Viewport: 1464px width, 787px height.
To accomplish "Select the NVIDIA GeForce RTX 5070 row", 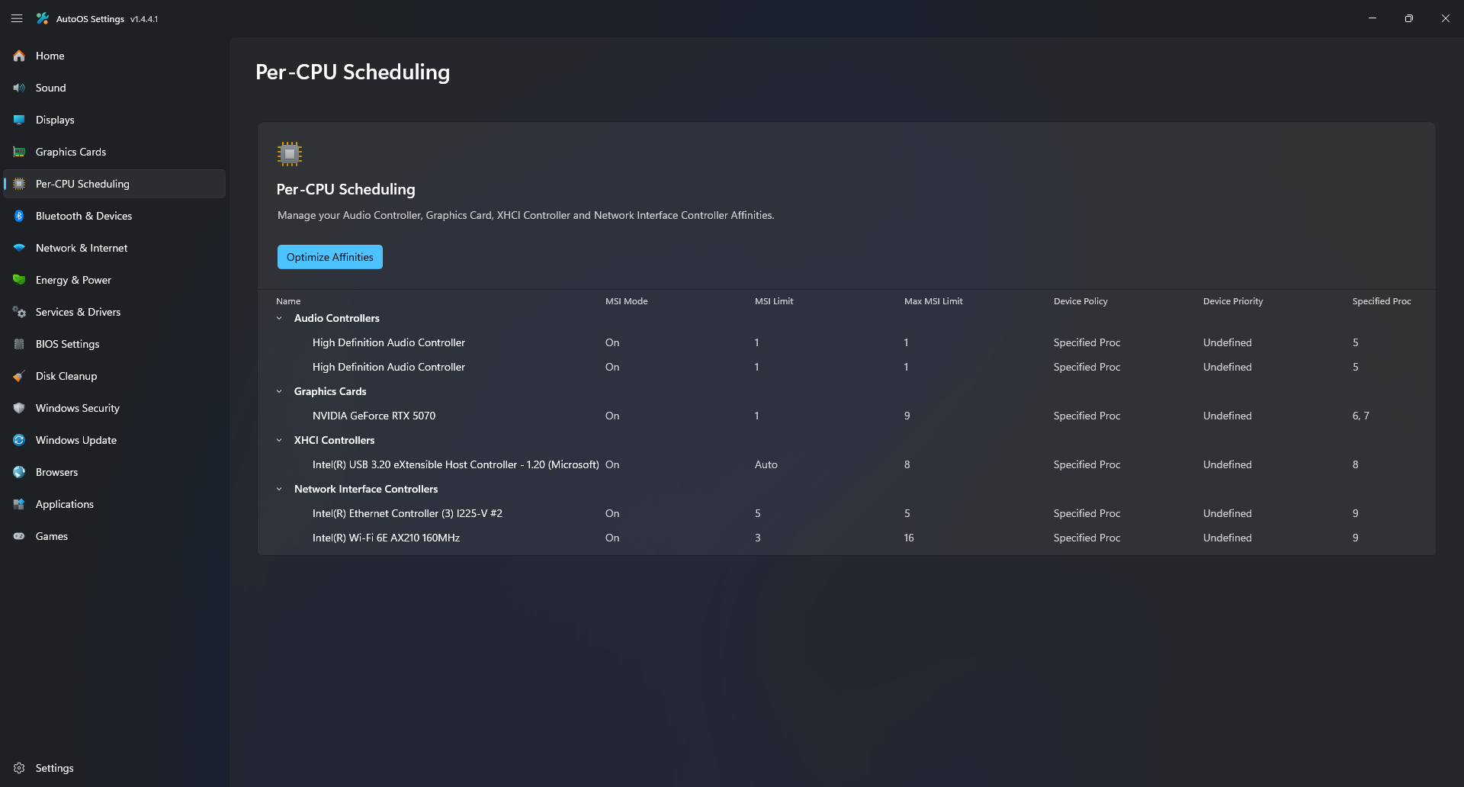I will [846, 416].
